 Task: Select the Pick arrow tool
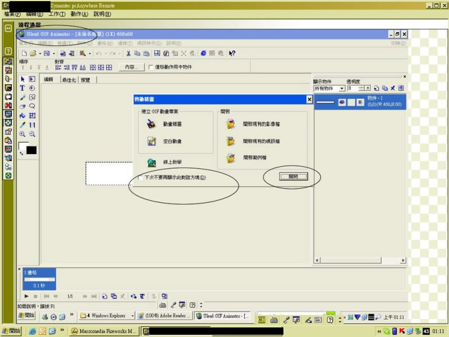(x=22, y=79)
